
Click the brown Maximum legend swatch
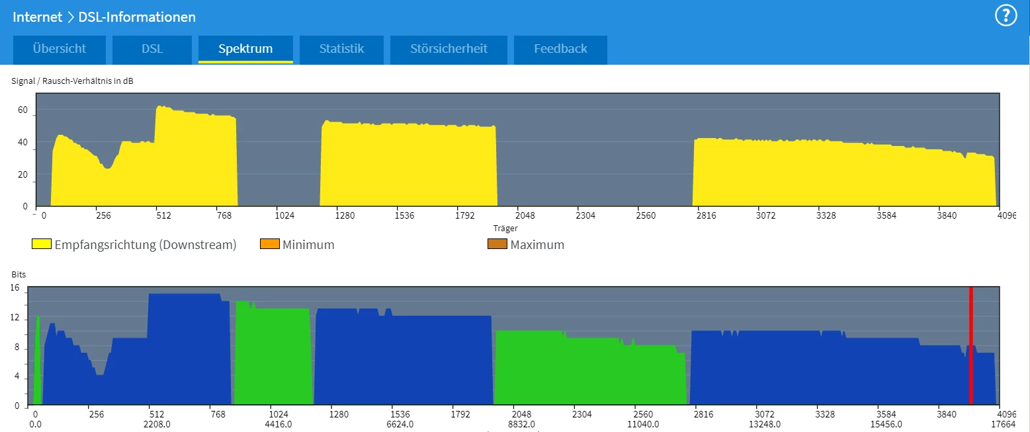click(x=497, y=244)
